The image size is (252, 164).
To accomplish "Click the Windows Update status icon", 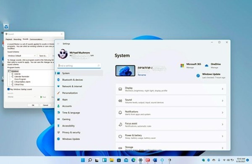I will point(198,75).
